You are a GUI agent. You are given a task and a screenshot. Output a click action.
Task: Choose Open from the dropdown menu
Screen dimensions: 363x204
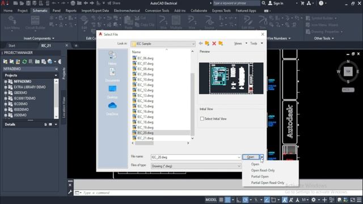tap(255, 164)
